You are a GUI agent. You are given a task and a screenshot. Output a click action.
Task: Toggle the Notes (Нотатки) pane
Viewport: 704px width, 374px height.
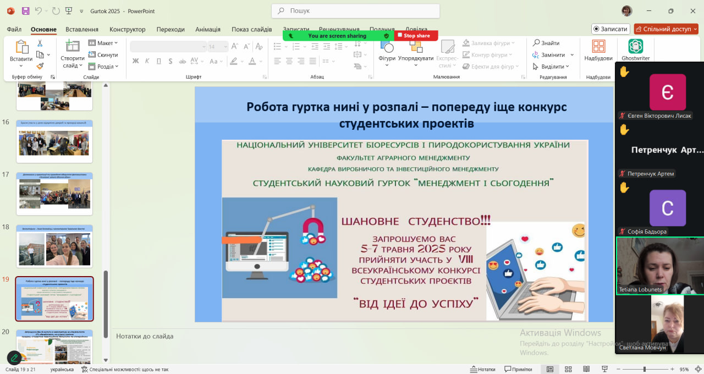coord(482,369)
